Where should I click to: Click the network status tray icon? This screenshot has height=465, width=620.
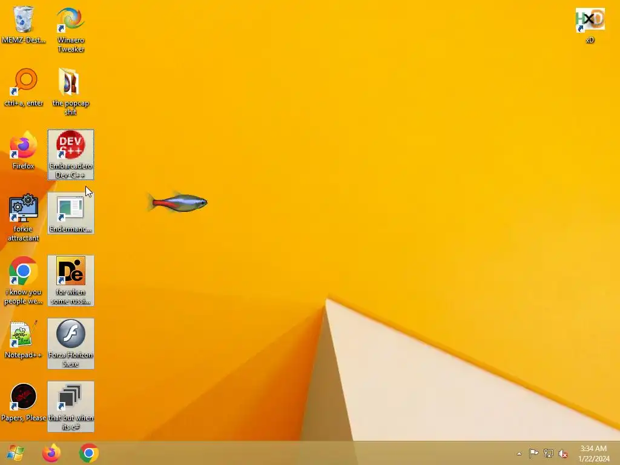click(x=549, y=453)
